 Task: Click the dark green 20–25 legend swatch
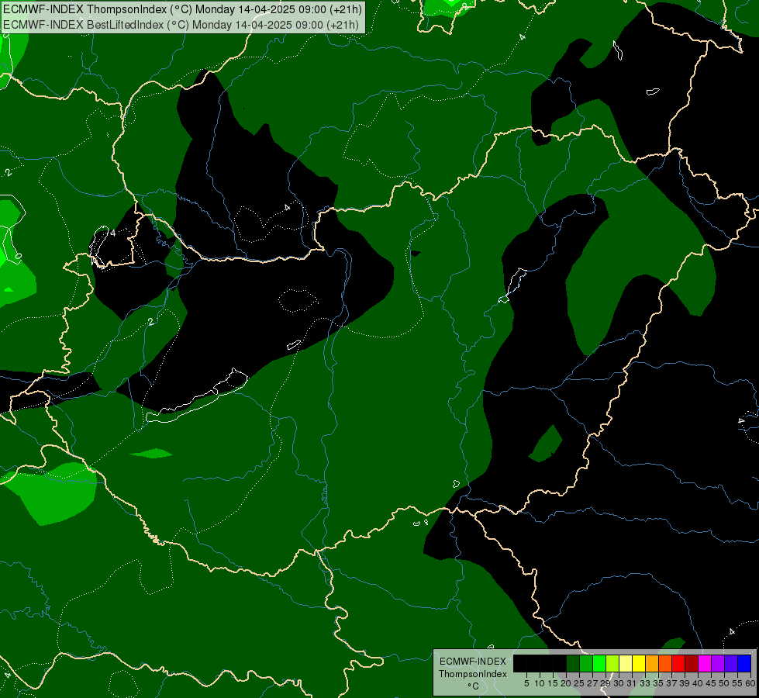tap(573, 663)
